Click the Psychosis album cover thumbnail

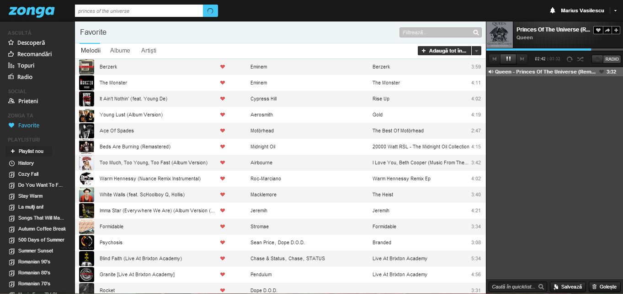coord(86,242)
